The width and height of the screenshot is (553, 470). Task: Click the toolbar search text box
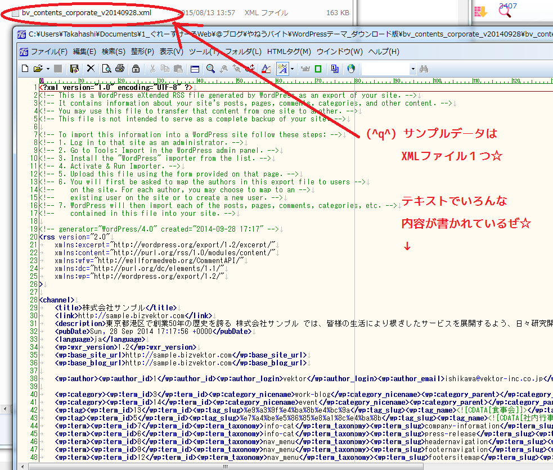coord(385,69)
